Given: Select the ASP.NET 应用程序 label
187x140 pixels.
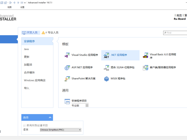Looking at the screenshot, I should pos(82,67).
